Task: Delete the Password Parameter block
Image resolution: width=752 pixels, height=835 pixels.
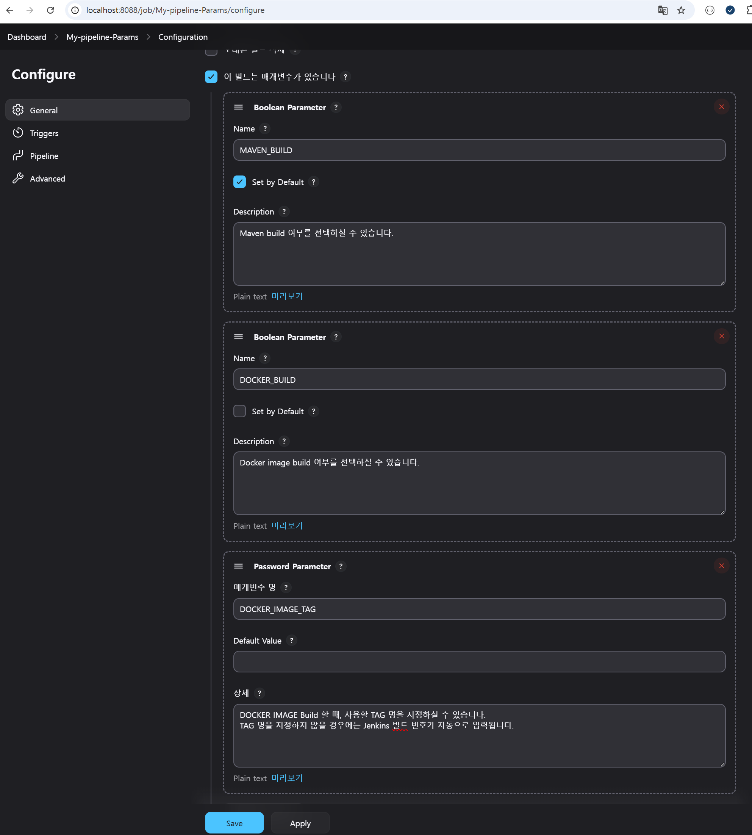Action: click(x=721, y=566)
